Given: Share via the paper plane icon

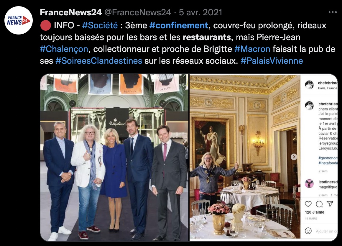Looking at the screenshot, I should [x=330, y=204].
